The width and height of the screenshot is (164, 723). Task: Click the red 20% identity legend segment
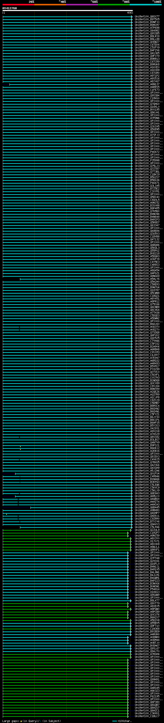click(18, 5)
